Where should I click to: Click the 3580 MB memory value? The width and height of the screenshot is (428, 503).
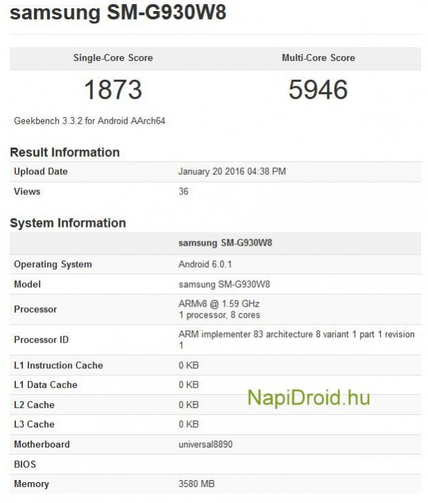click(201, 484)
